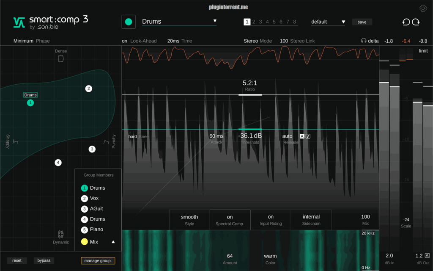Open the Drums profile dropdown
Viewport: 433px width, 271px height.
179,22
